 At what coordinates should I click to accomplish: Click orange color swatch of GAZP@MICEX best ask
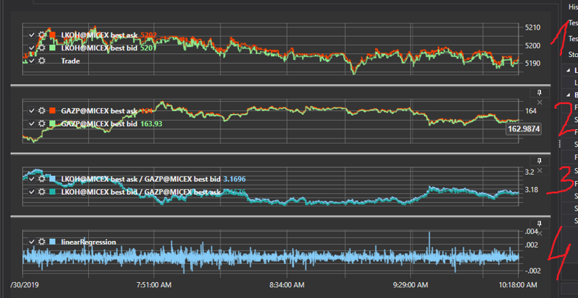52,110
